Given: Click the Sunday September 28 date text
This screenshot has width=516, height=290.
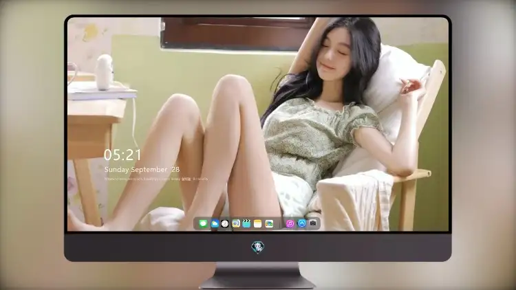Looking at the screenshot, I should click(x=142, y=170).
